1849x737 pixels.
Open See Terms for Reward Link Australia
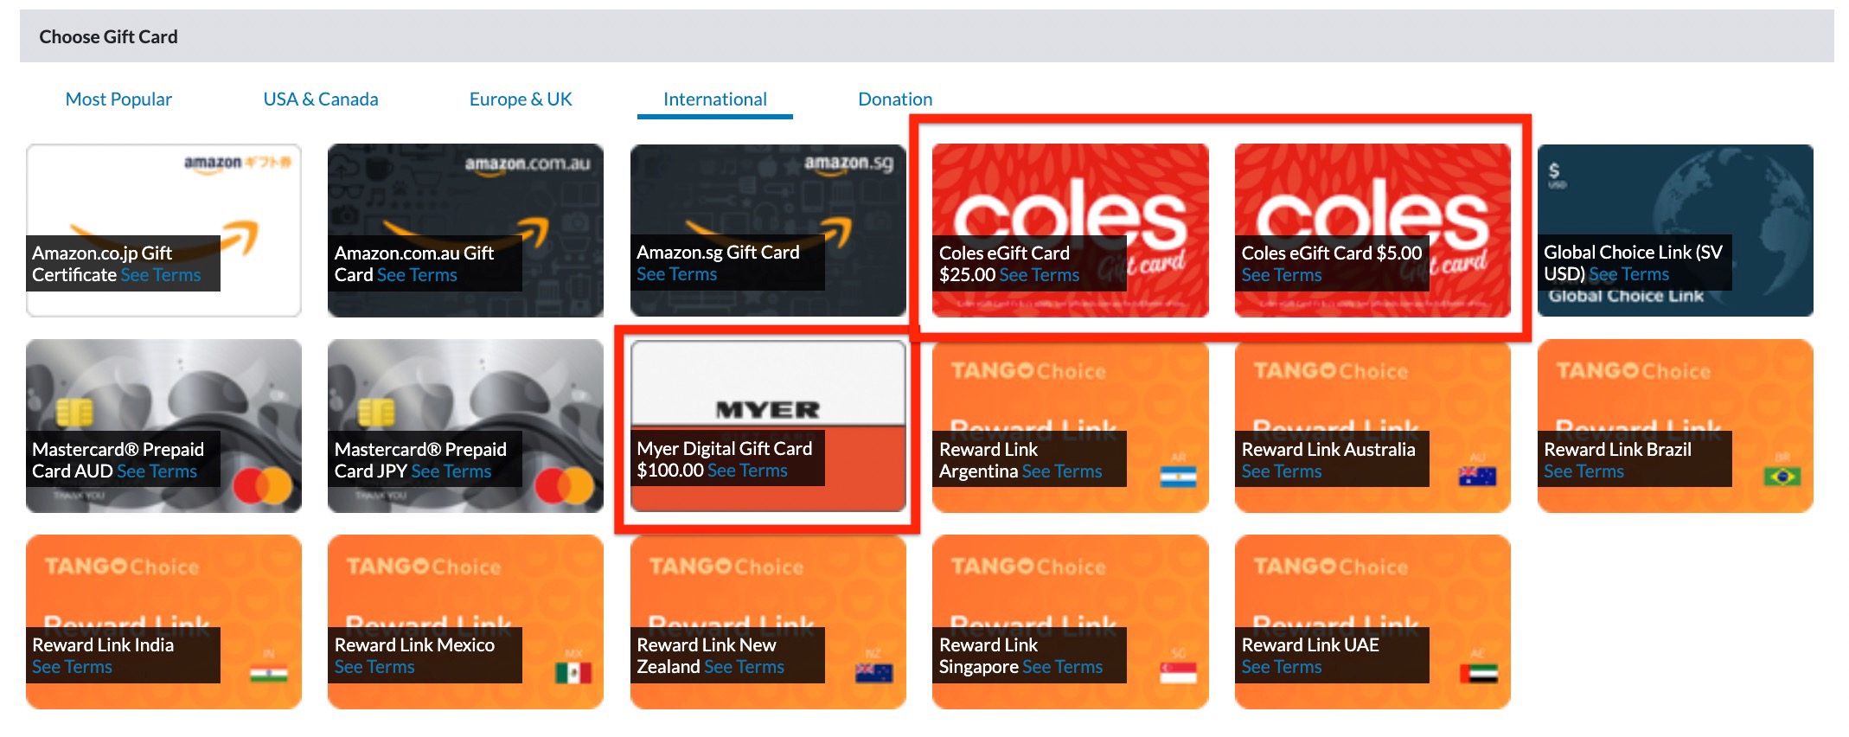click(x=1282, y=471)
